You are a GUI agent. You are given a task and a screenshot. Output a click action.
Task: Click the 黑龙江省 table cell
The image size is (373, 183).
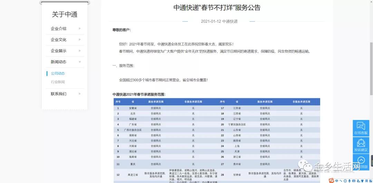[133, 175]
